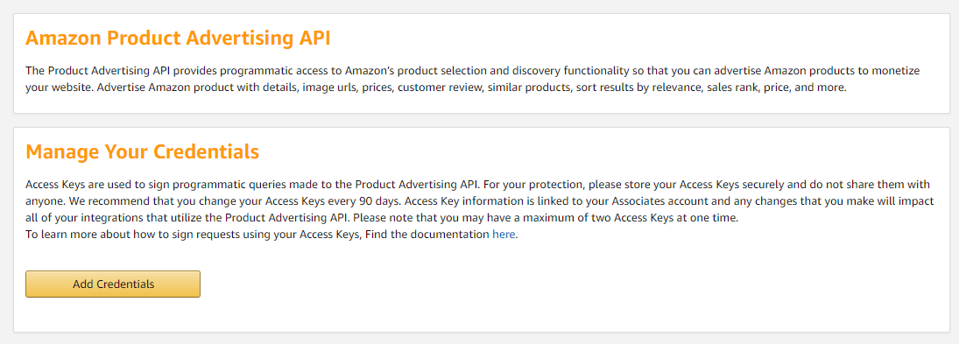Click the line starting 'your website. Advertise Amazon product'
This screenshot has height=344, width=959.
click(x=436, y=88)
